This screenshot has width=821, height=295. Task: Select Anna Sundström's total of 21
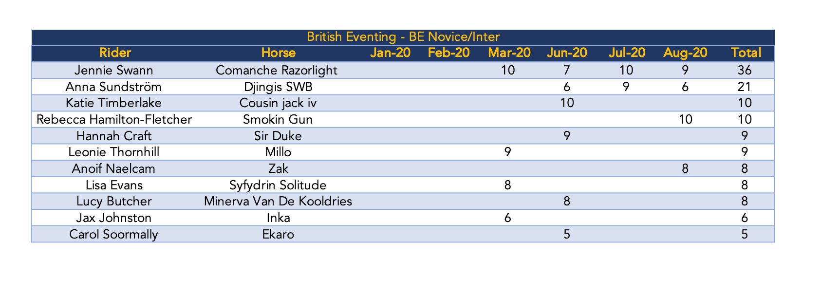point(745,87)
